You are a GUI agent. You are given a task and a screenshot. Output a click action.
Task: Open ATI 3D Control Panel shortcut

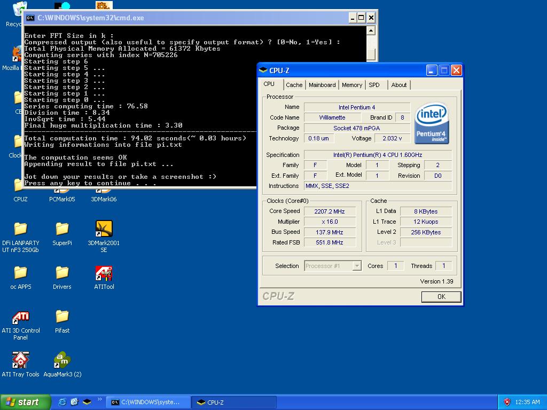click(x=21, y=325)
